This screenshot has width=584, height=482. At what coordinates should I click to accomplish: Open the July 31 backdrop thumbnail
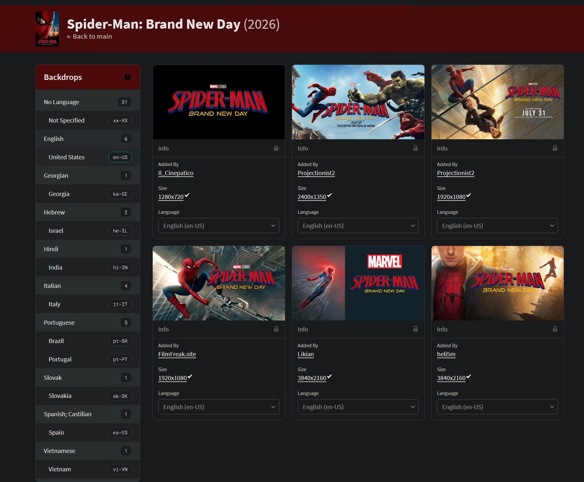tap(497, 102)
